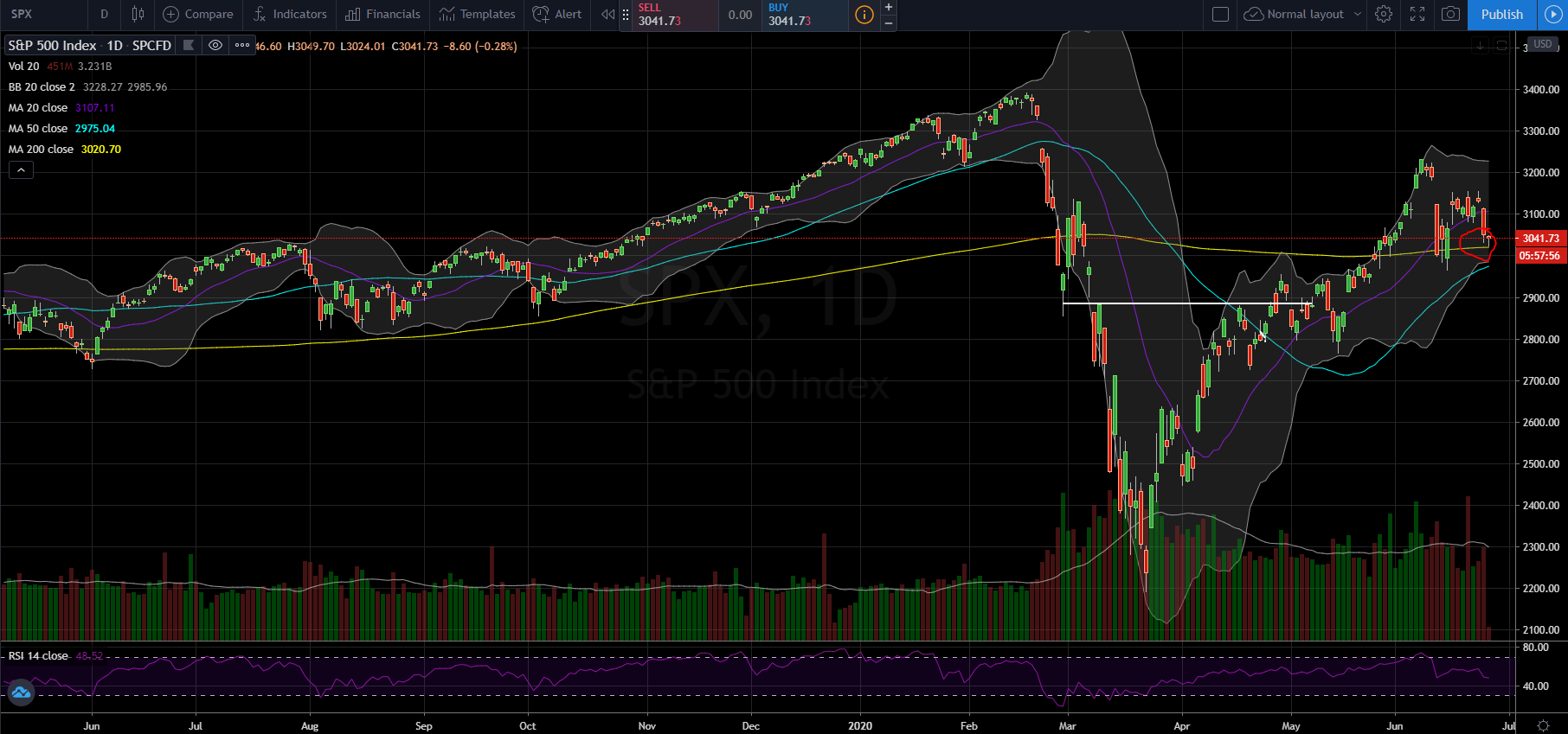Take a chart snapshot with camera icon

tap(1451, 14)
